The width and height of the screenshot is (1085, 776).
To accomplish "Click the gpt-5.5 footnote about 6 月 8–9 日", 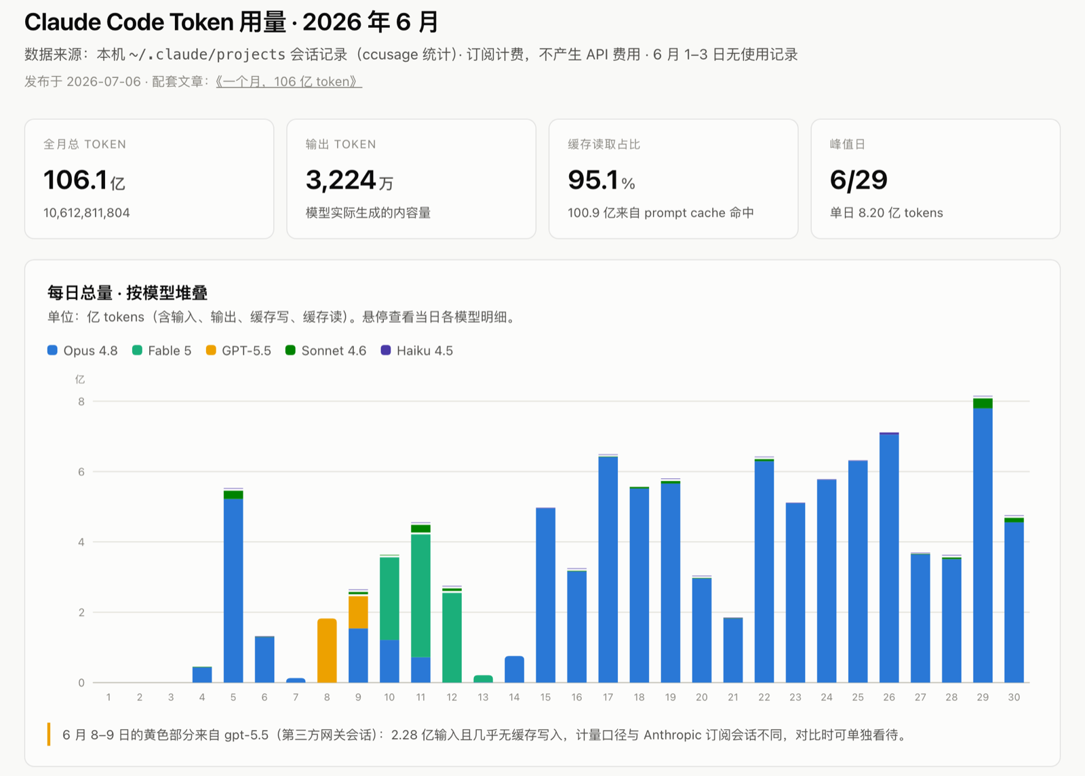I will (484, 735).
